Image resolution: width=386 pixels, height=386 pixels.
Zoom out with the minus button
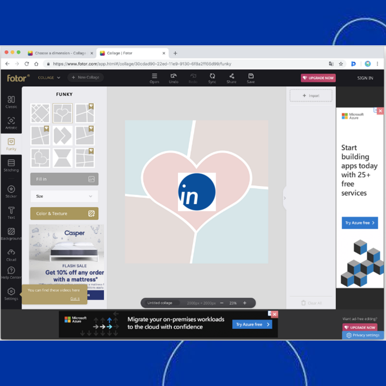[x=222, y=303]
